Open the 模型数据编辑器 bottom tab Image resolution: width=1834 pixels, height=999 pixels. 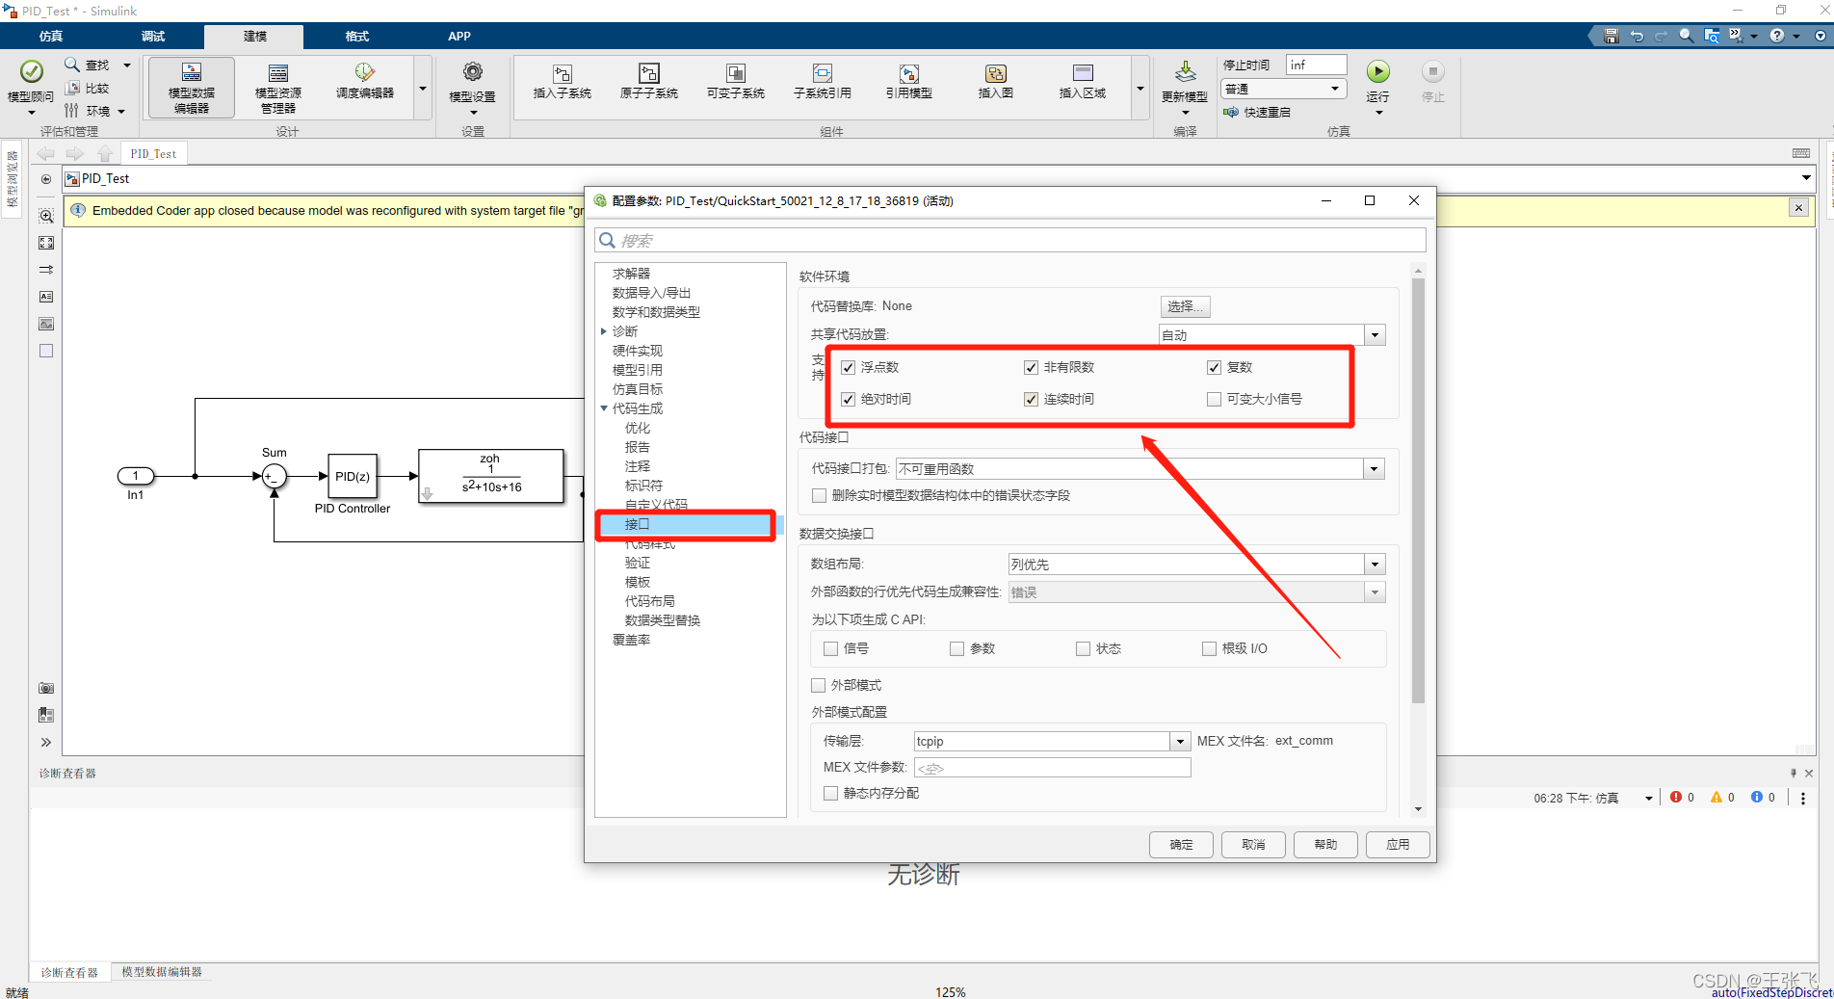click(162, 972)
